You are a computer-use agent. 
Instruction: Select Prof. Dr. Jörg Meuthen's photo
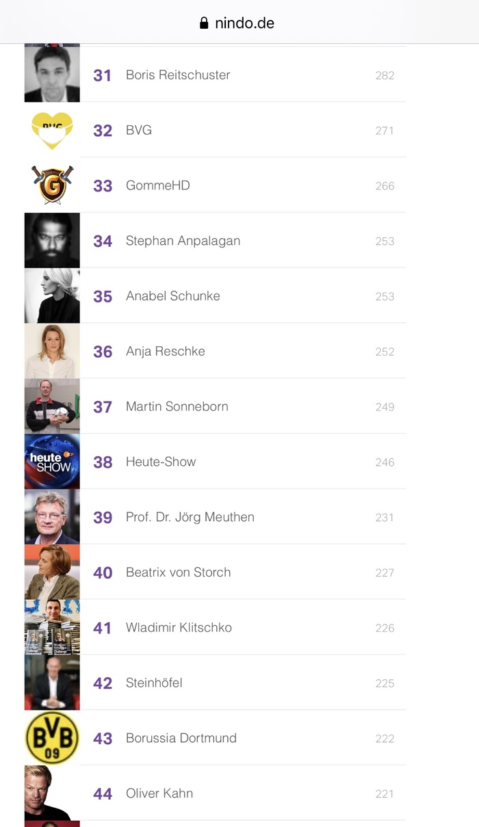pos(52,517)
